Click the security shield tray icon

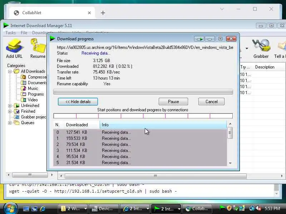coord(229,208)
